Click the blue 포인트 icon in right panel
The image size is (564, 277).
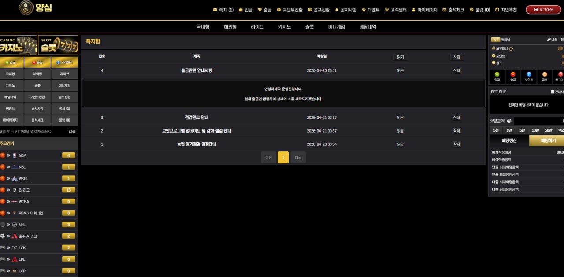(x=529, y=77)
